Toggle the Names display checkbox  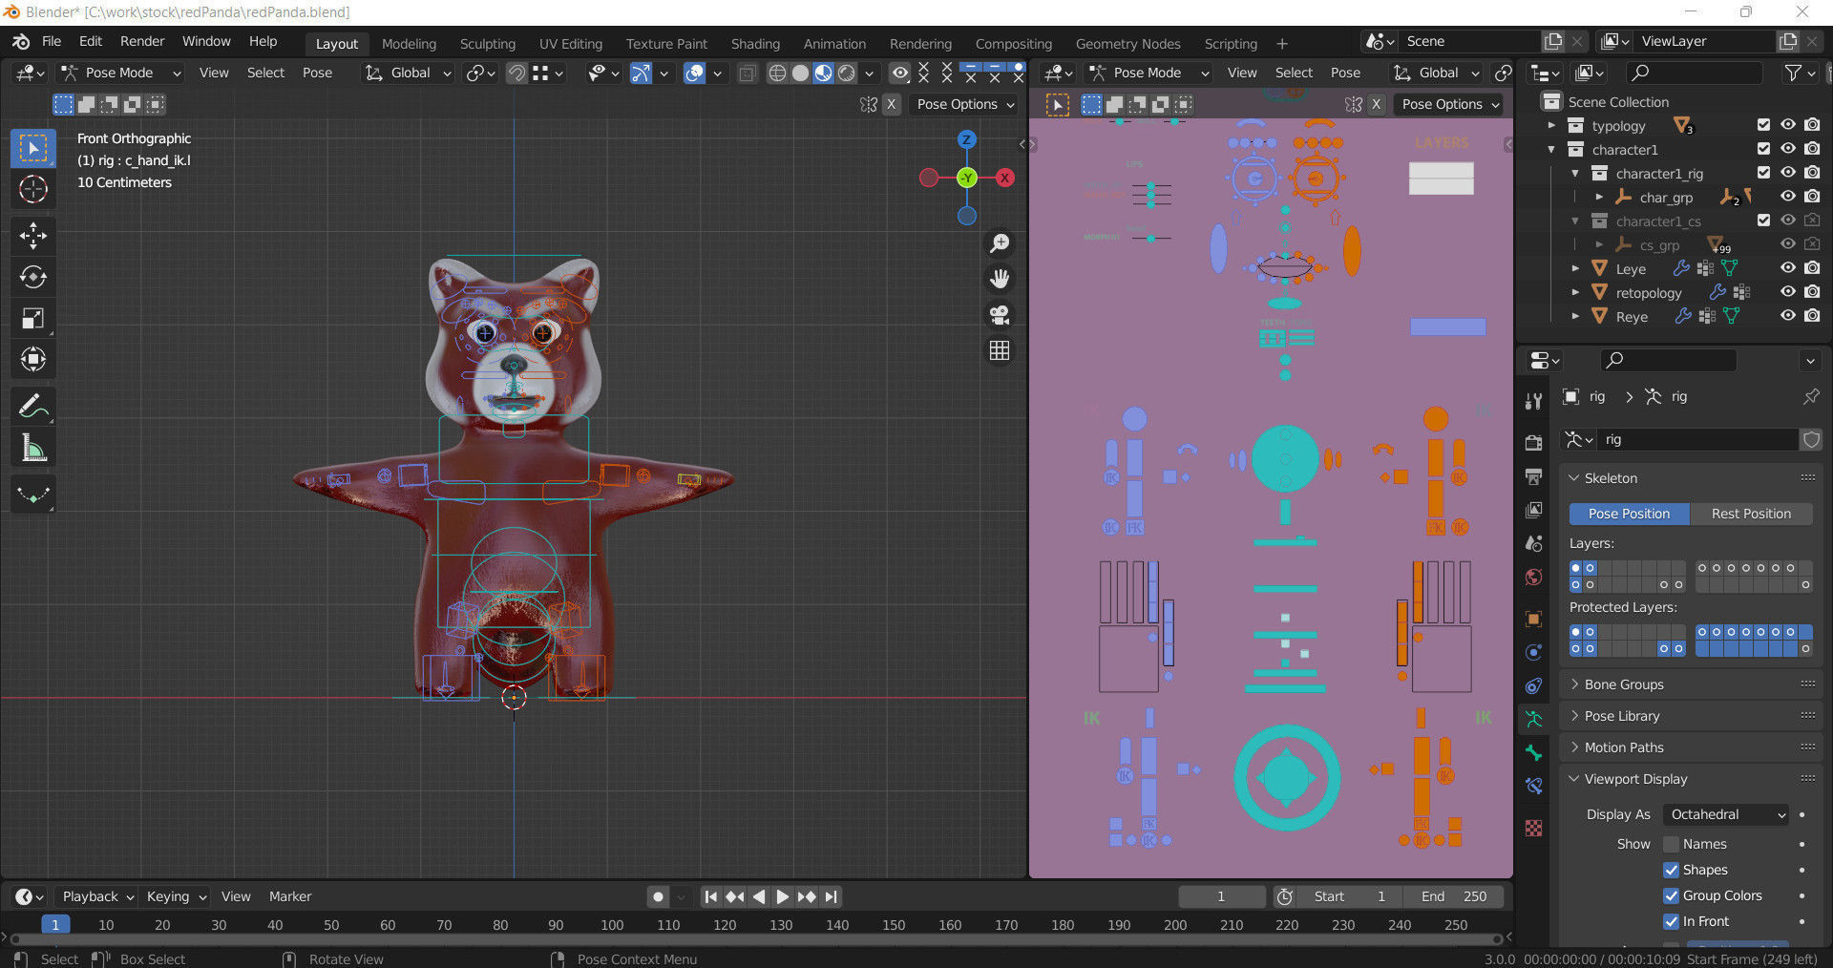coord(1671,844)
